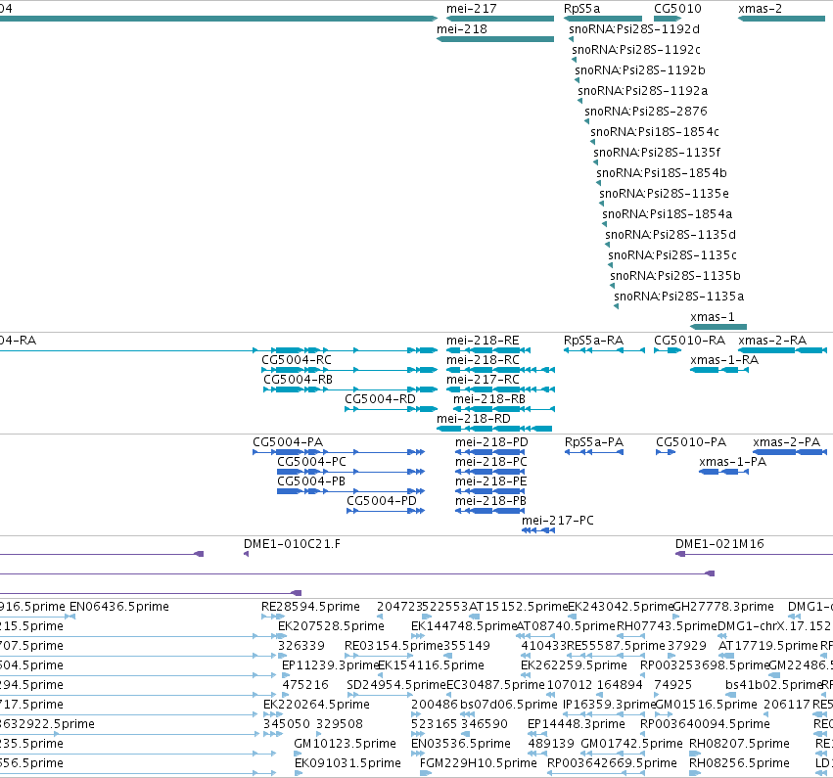The height and width of the screenshot is (778, 833).
Task: Click the mei-218-RC transcript
Action: tap(500, 370)
